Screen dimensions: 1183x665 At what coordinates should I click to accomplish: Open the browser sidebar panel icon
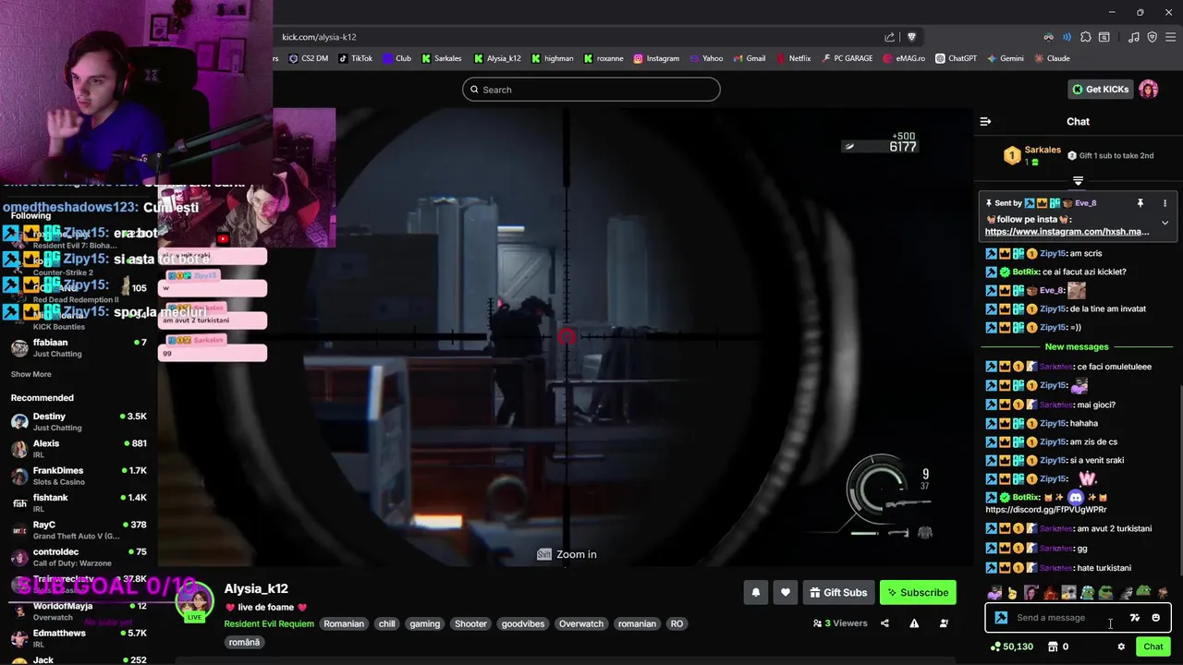coord(1104,37)
